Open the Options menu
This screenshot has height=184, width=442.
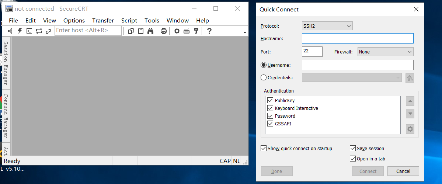coord(74,21)
